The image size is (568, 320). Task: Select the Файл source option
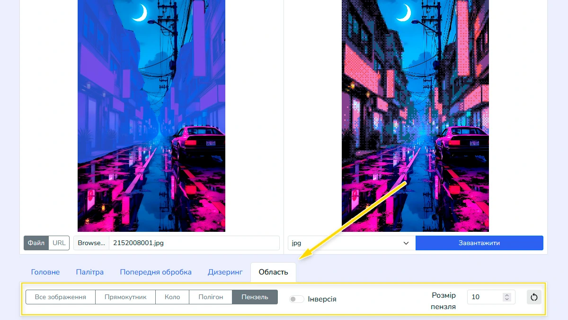click(x=36, y=243)
